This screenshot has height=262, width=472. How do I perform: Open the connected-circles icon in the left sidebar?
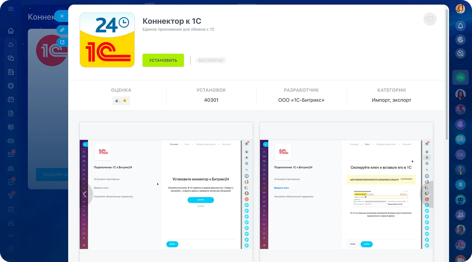[11, 45]
